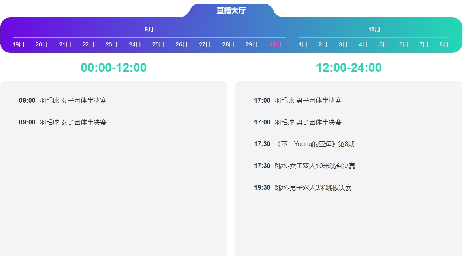This screenshot has width=466, height=256.
Task: Jump to the 8日 date
Action: (x=444, y=44)
